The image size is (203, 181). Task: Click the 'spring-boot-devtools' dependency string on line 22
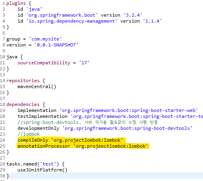click(x=127, y=128)
